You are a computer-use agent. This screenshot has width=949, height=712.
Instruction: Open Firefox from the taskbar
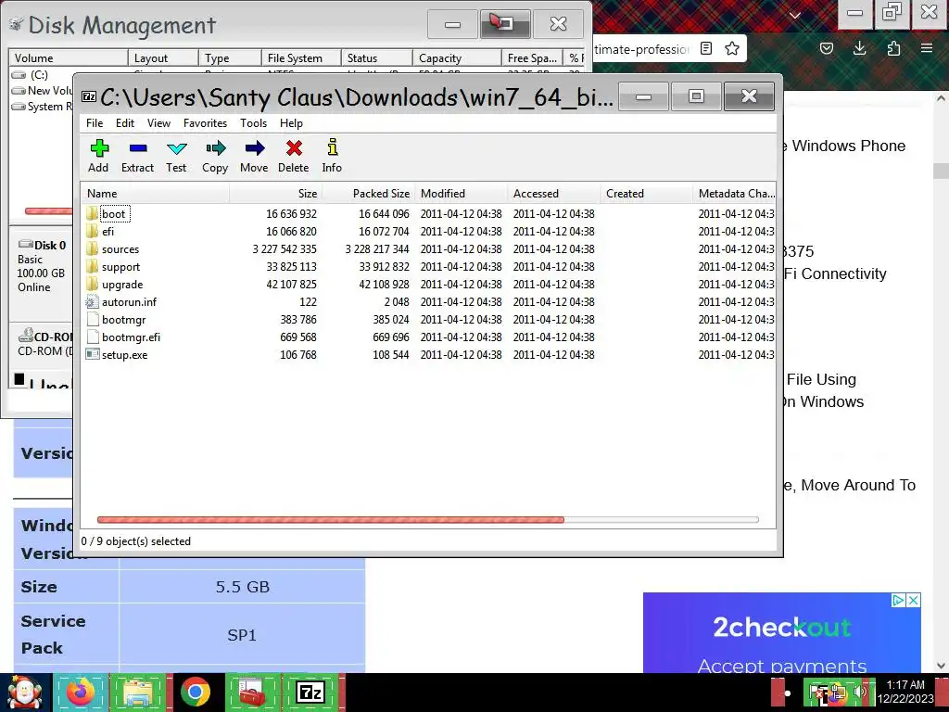[82, 692]
